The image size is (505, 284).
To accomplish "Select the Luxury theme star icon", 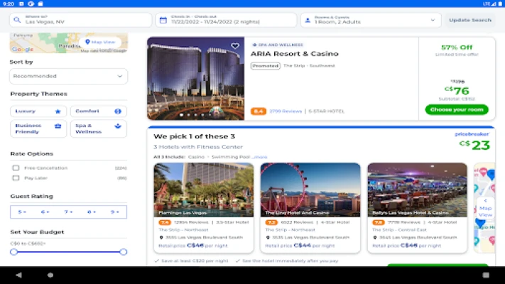I will coord(58,111).
